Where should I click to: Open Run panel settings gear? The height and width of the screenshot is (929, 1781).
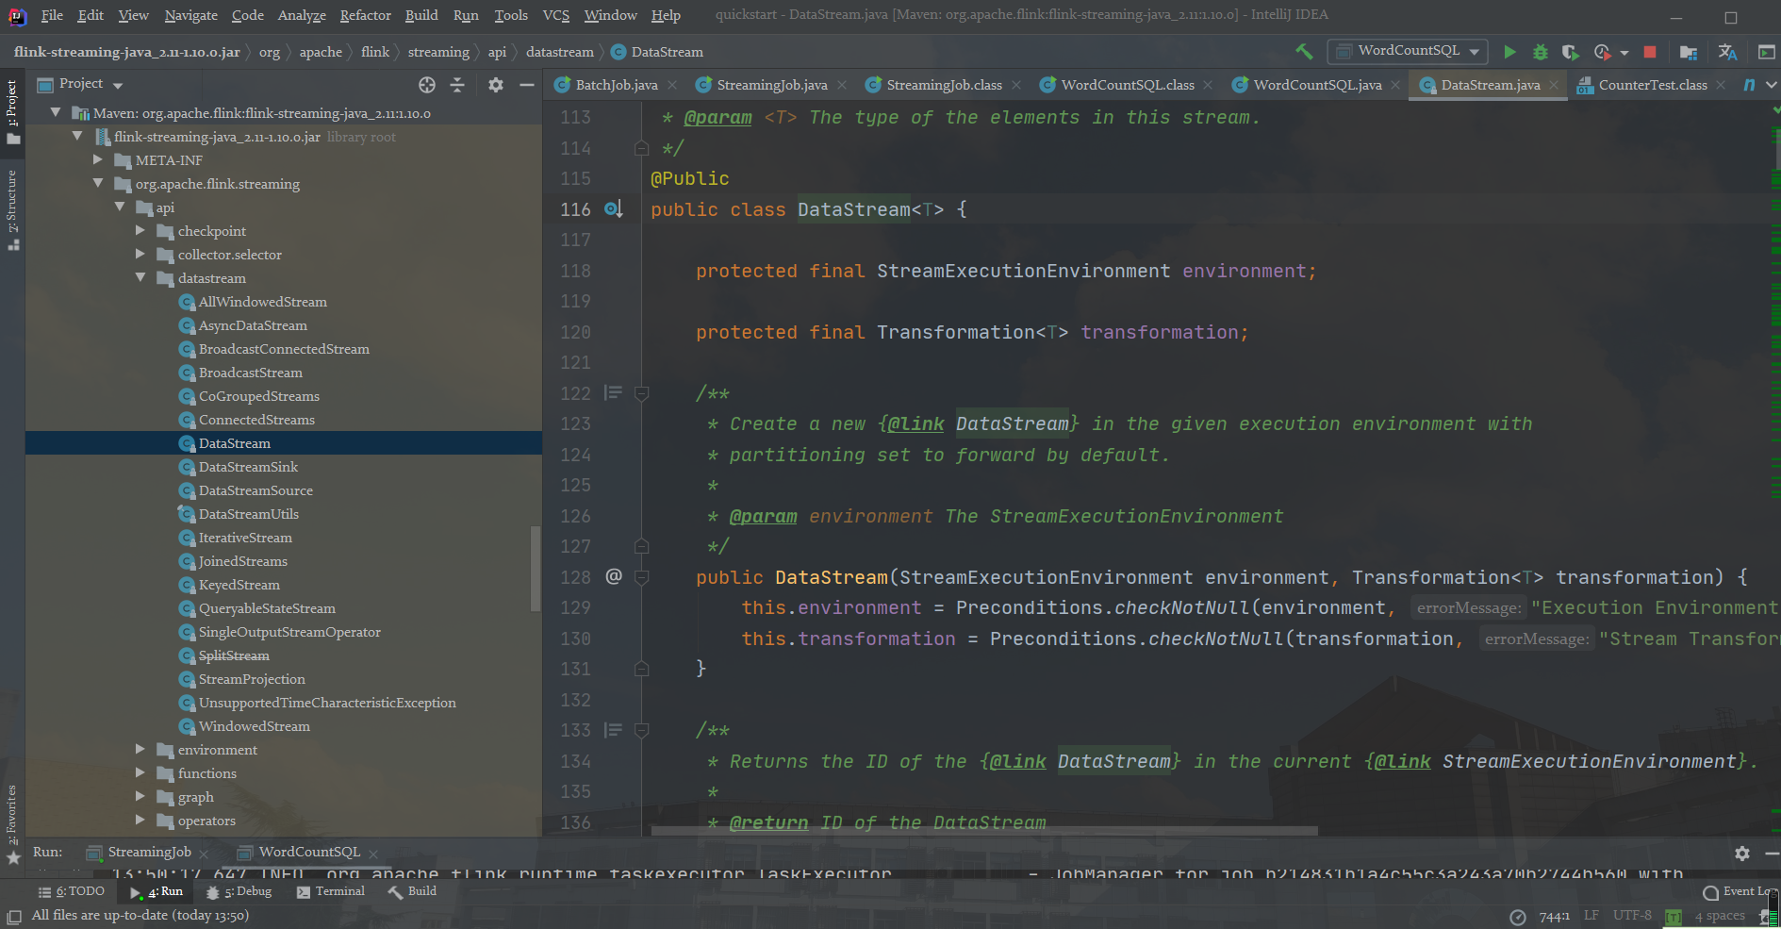[1742, 853]
